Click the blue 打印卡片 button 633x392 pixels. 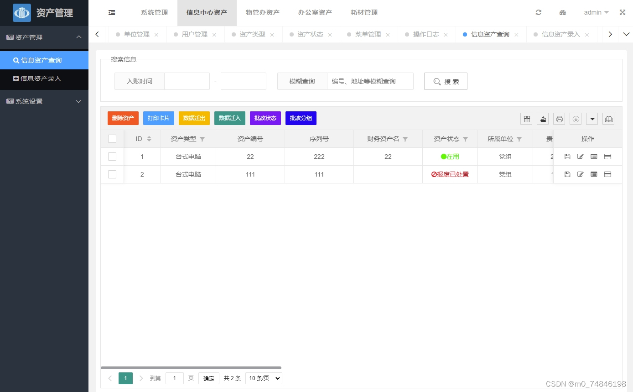(x=159, y=118)
